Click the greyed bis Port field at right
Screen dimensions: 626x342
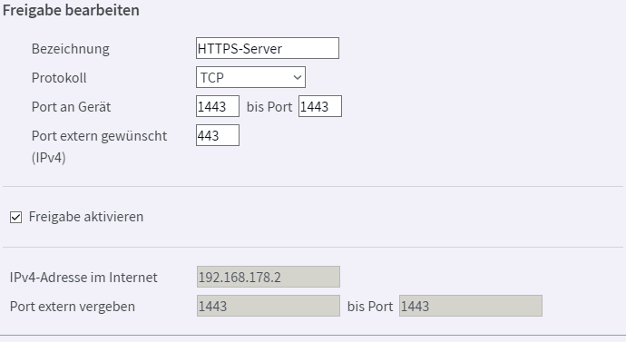471,306
